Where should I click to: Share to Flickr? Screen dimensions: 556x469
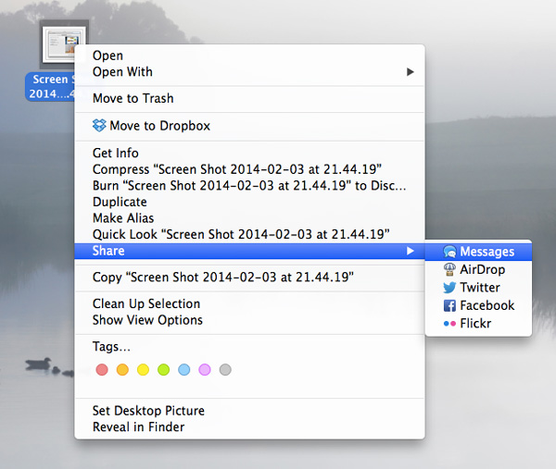478,324
